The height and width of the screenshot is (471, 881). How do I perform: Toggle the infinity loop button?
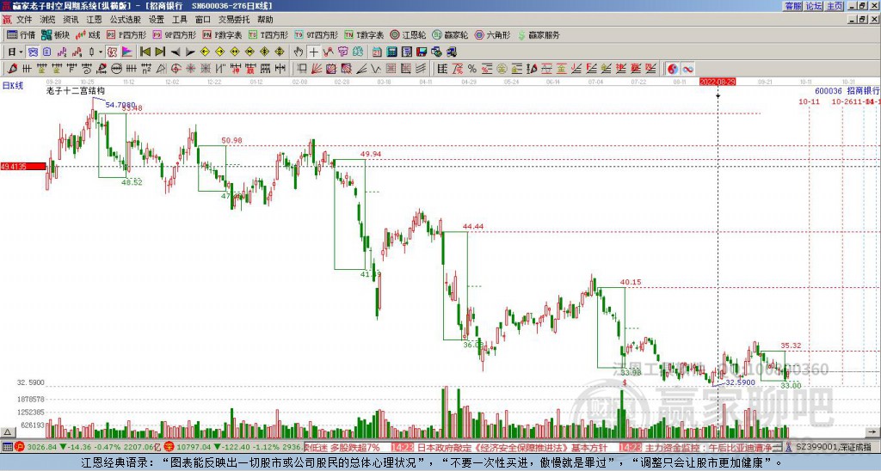coord(687,69)
